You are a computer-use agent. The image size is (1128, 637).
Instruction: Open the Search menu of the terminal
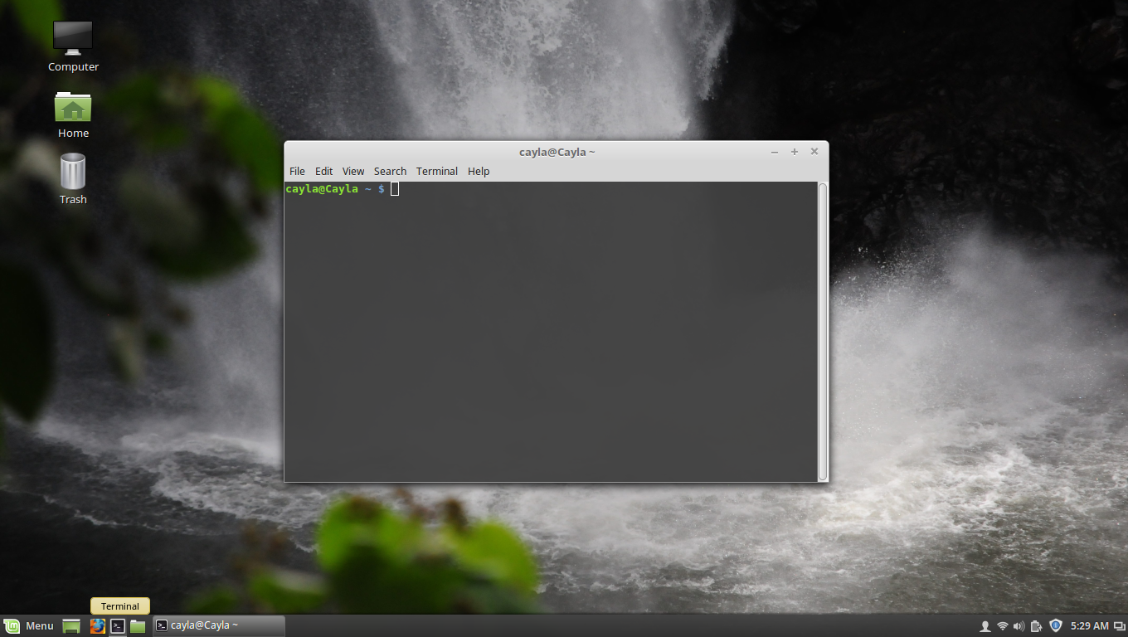click(x=390, y=171)
